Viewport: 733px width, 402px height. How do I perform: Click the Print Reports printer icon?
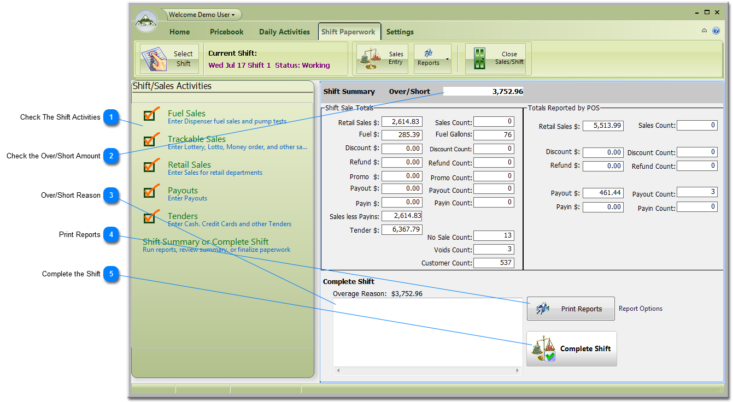point(542,309)
